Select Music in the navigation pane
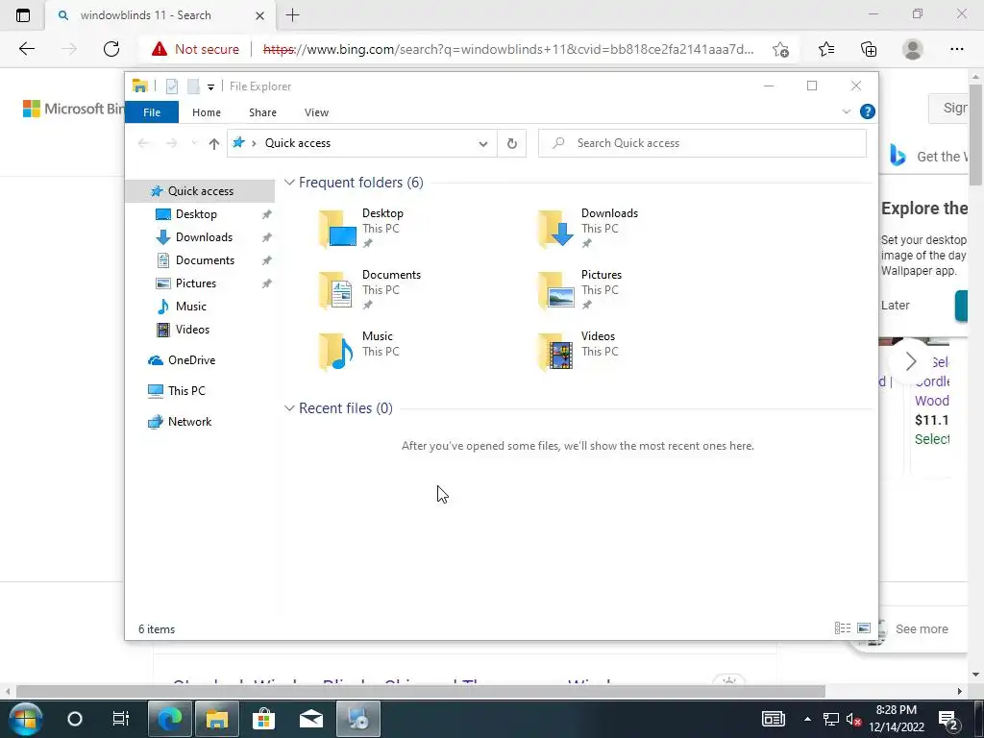The height and width of the screenshot is (738, 984). tap(191, 307)
